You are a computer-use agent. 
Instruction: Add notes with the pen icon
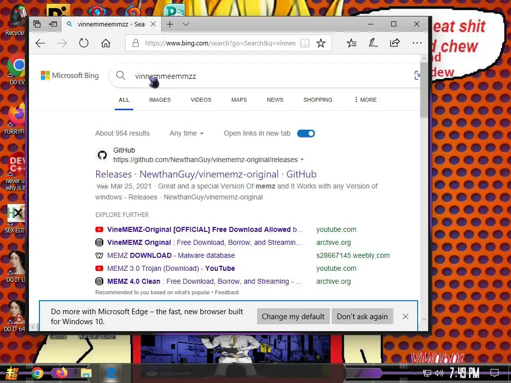pyautogui.click(x=373, y=43)
